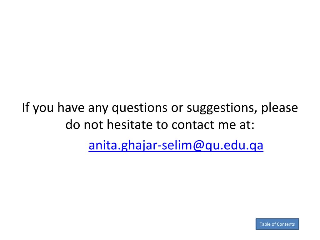Click the word "questions" in the first line

[140, 108]
